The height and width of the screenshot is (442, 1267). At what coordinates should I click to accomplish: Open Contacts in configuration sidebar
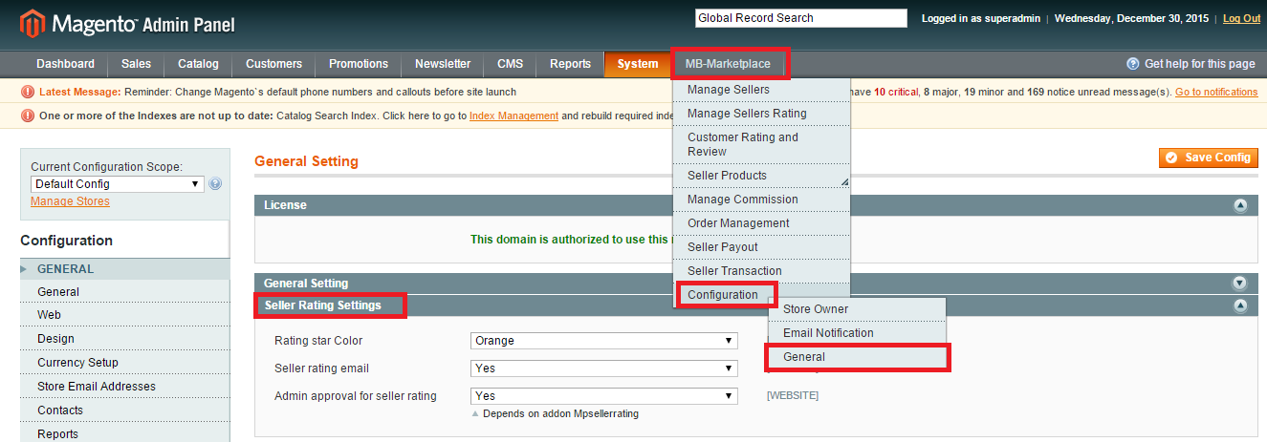[124, 410]
